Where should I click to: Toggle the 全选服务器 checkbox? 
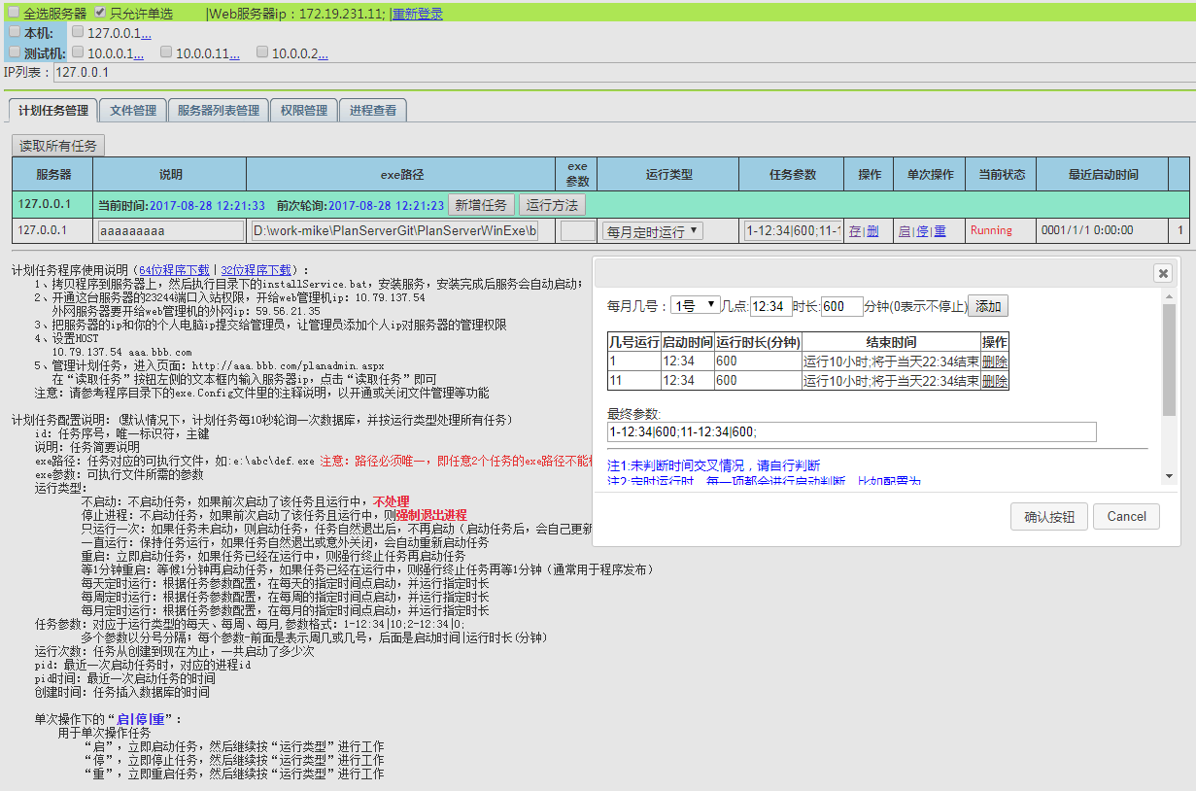14,13
